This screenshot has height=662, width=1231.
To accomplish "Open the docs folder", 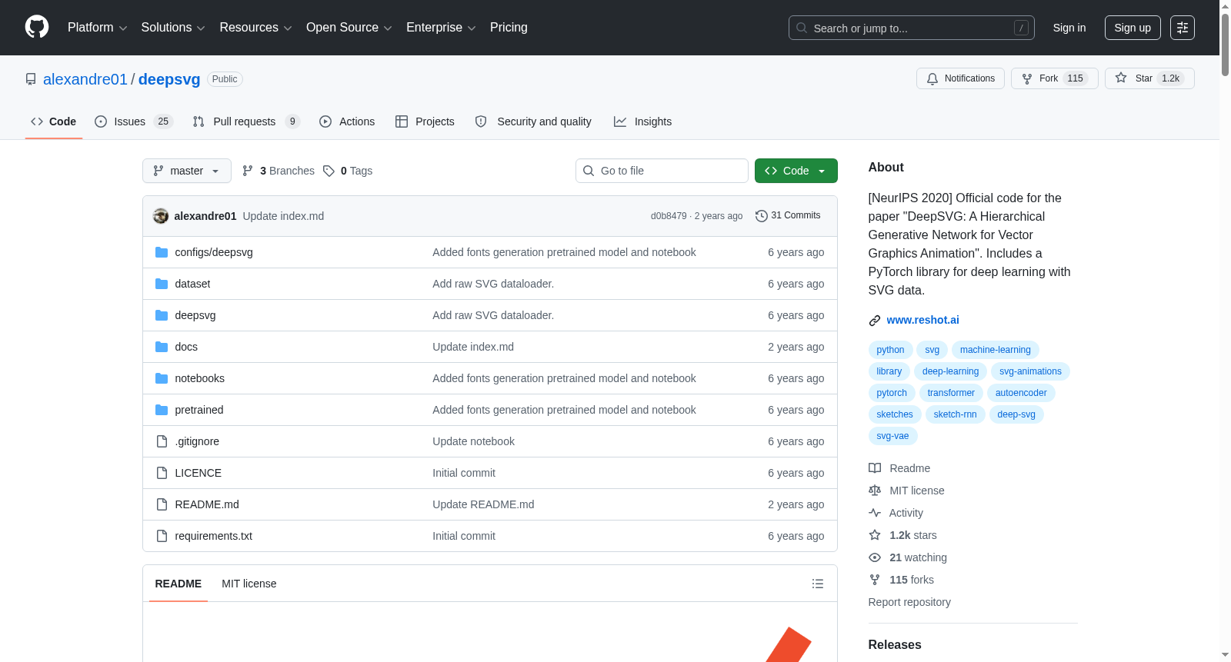I will [186, 347].
